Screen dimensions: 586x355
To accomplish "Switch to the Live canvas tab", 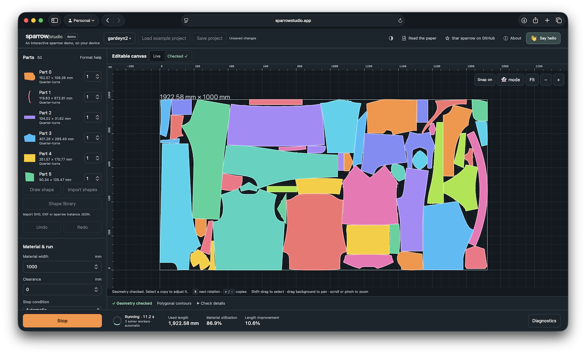I will pos(157,56).
